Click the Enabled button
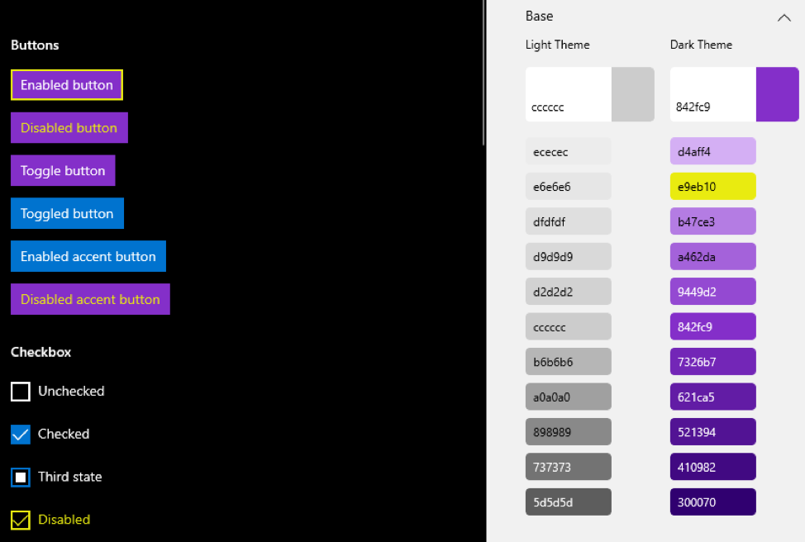 [67, 84]
